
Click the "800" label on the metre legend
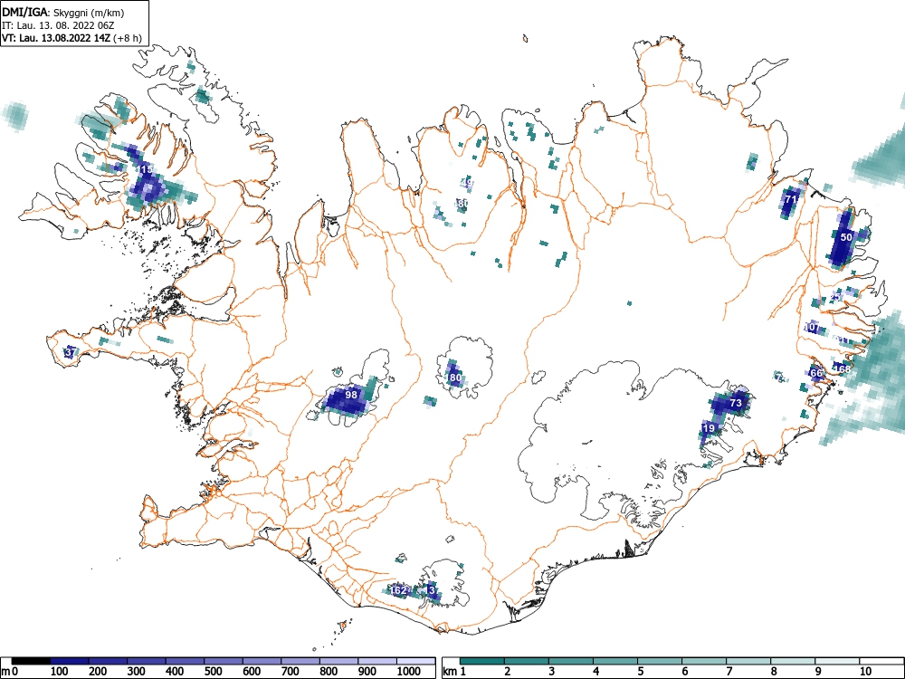[x=329, y=672]
